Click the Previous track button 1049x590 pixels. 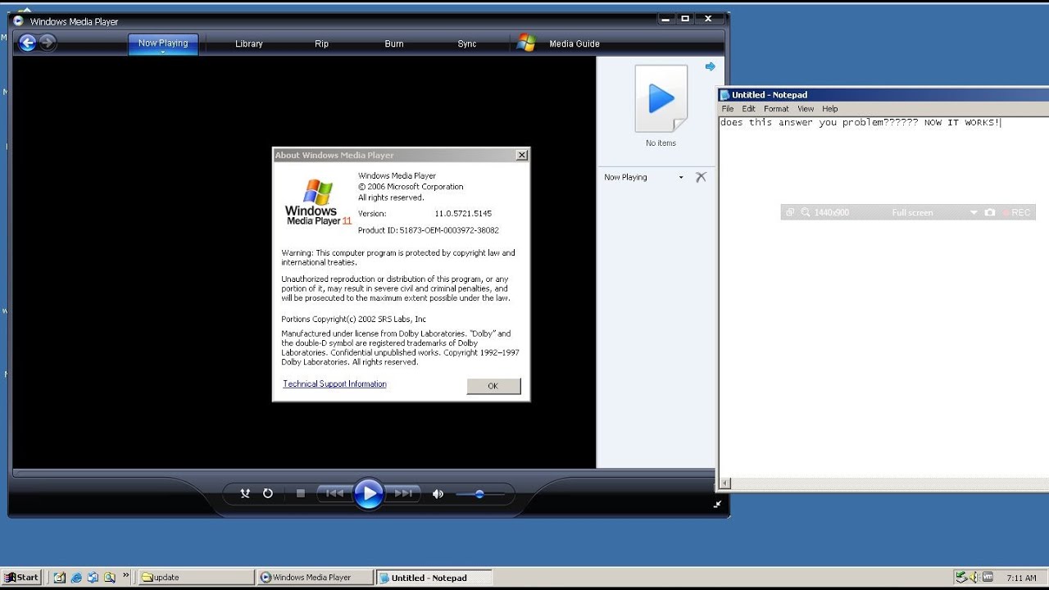coord(334,493)
